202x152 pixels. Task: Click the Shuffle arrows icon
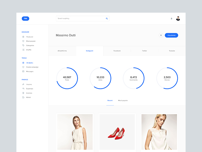(x=23, y=50)
